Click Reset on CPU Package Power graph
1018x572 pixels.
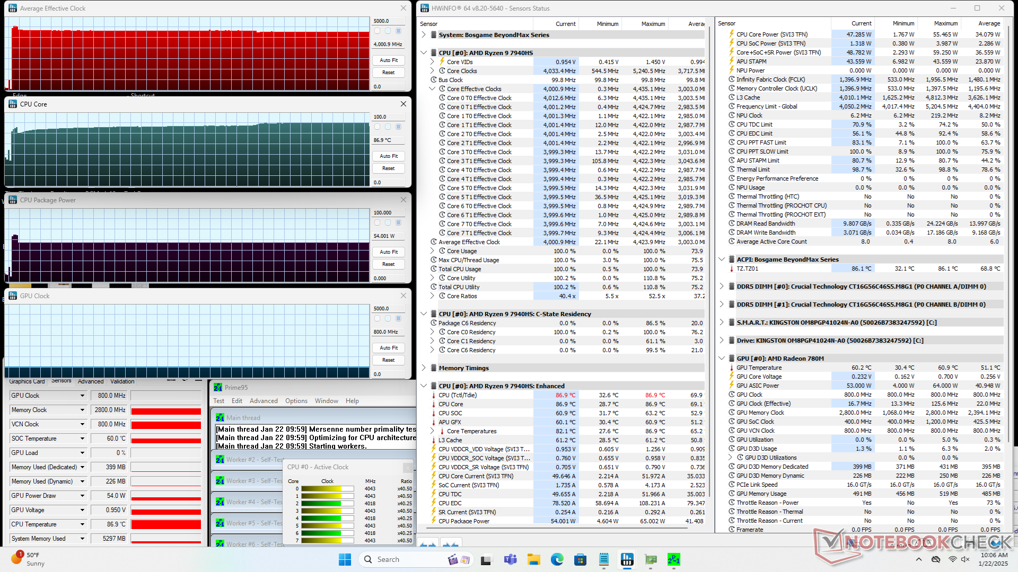[388, 264]
